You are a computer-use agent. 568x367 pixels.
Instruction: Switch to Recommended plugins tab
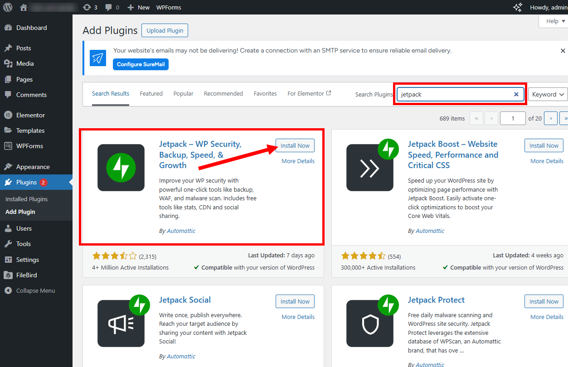tap(223, 94)
